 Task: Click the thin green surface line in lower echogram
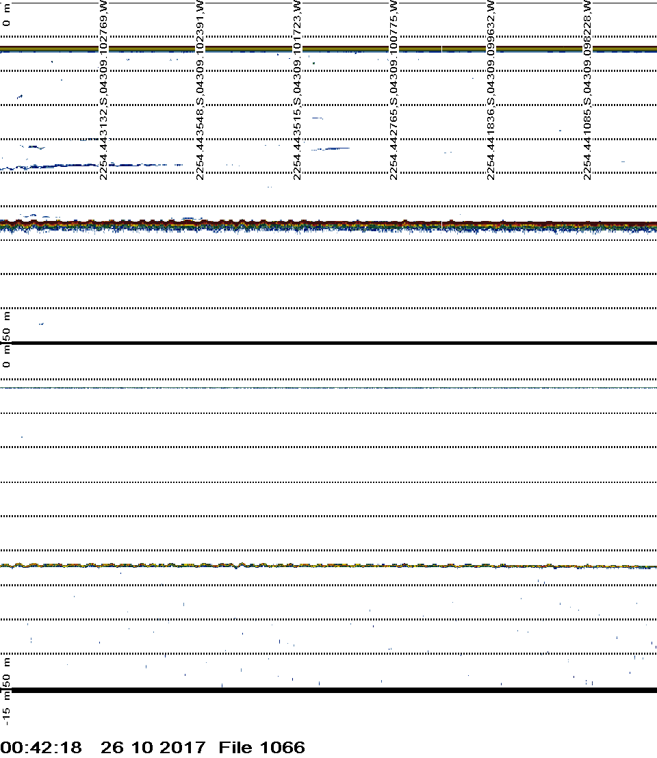click(x=328, y=388)
